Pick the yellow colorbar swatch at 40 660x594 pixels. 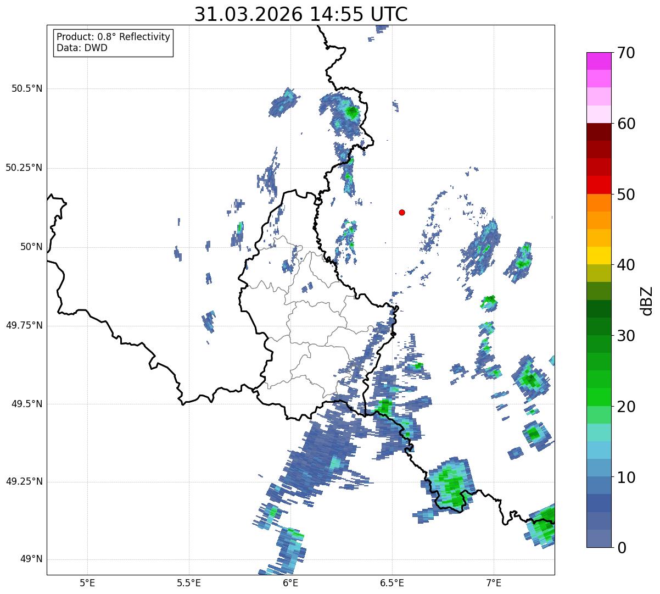click(x=599, y=256)
